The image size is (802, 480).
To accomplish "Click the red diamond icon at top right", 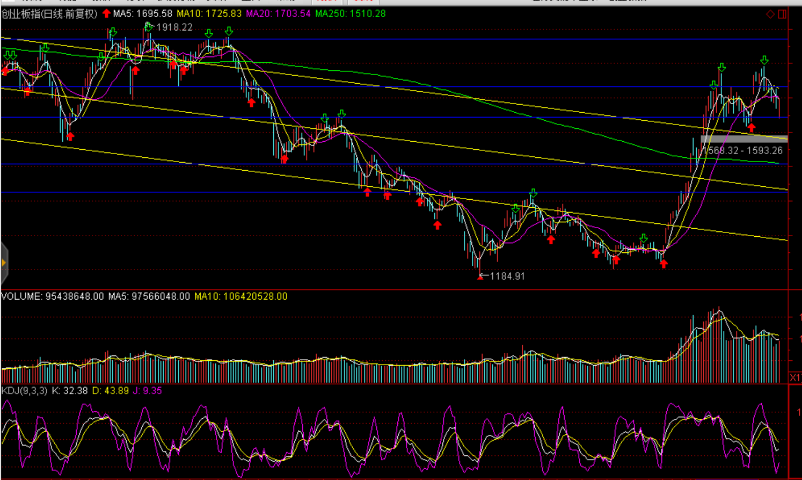I will click(770, 14).
